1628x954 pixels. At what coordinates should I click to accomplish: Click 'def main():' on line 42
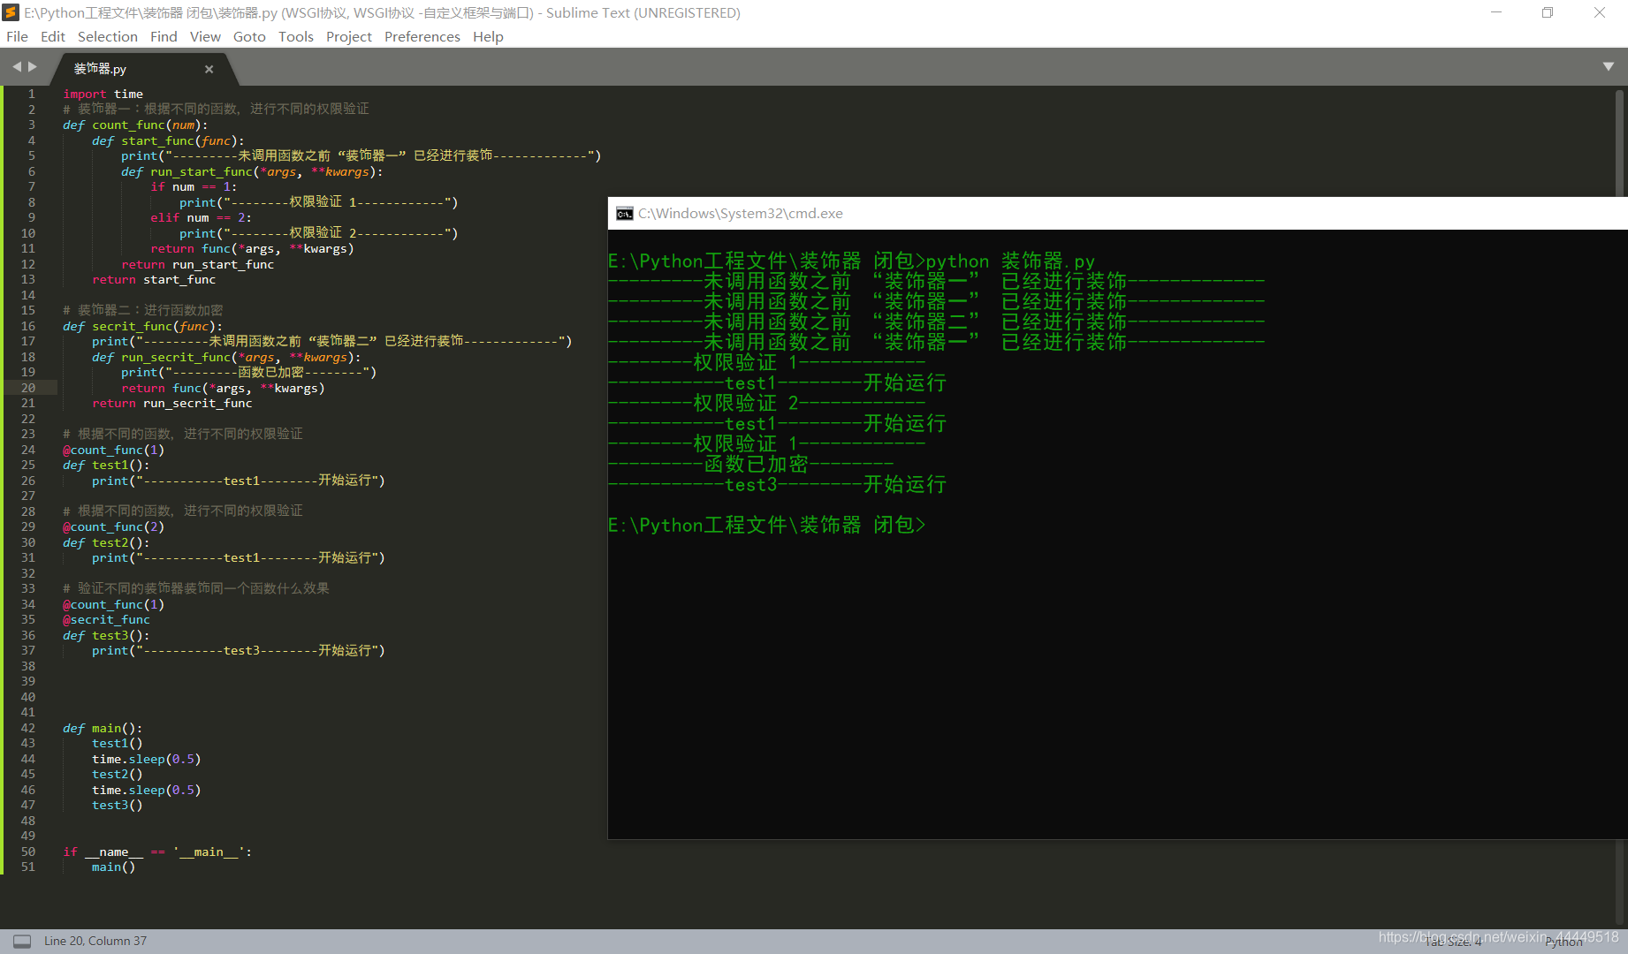pos(103,728)
